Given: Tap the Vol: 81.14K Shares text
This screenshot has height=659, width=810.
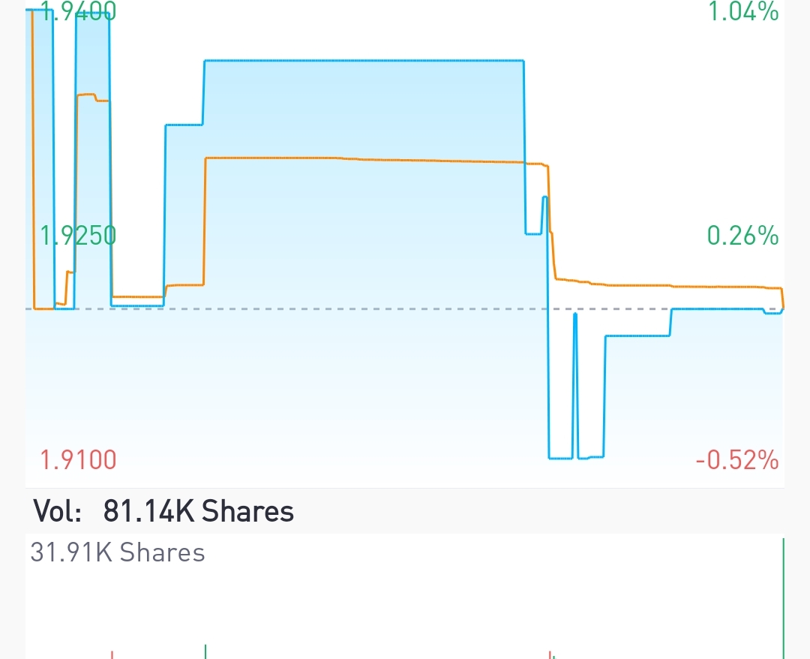Looking at the screenshot, I should coord(163,511).
